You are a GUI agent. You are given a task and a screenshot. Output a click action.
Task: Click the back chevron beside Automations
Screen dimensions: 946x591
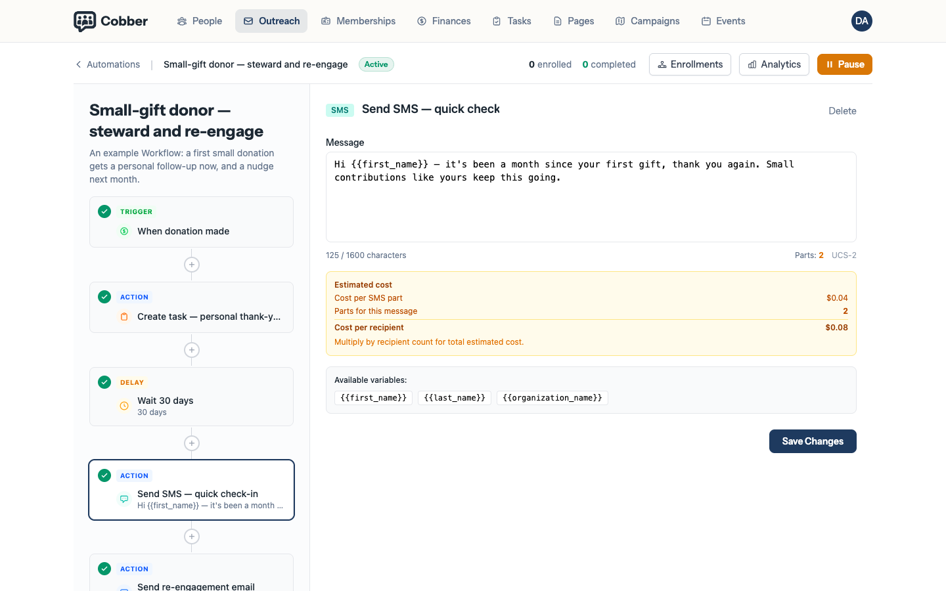(x=78, y=64)
